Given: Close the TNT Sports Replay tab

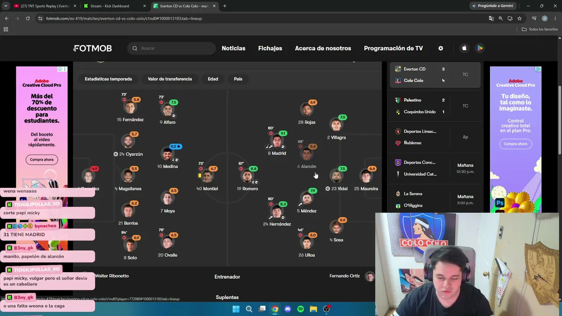Looking at the screenshot, I should pyautogui.click(x=75, y=6).
